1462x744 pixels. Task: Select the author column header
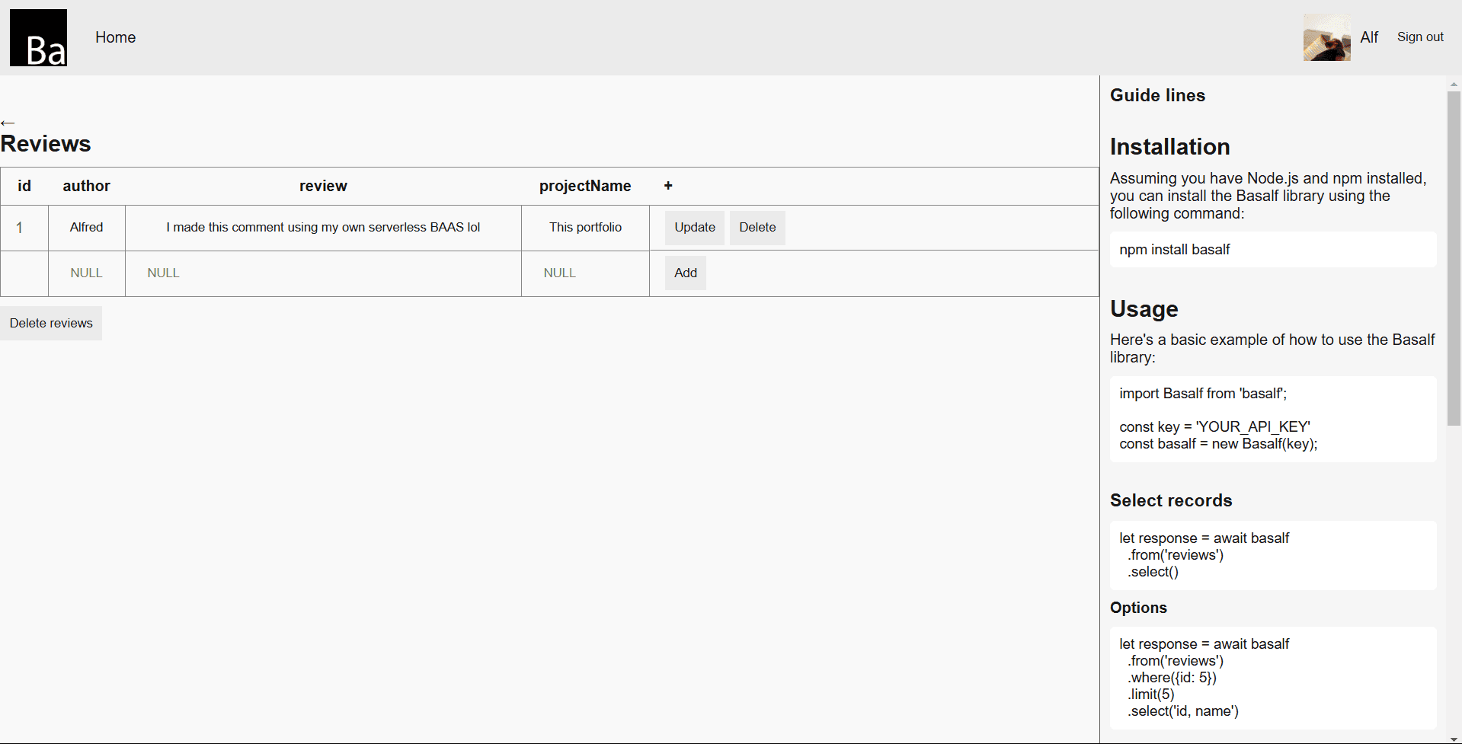(x=86, y=186)
